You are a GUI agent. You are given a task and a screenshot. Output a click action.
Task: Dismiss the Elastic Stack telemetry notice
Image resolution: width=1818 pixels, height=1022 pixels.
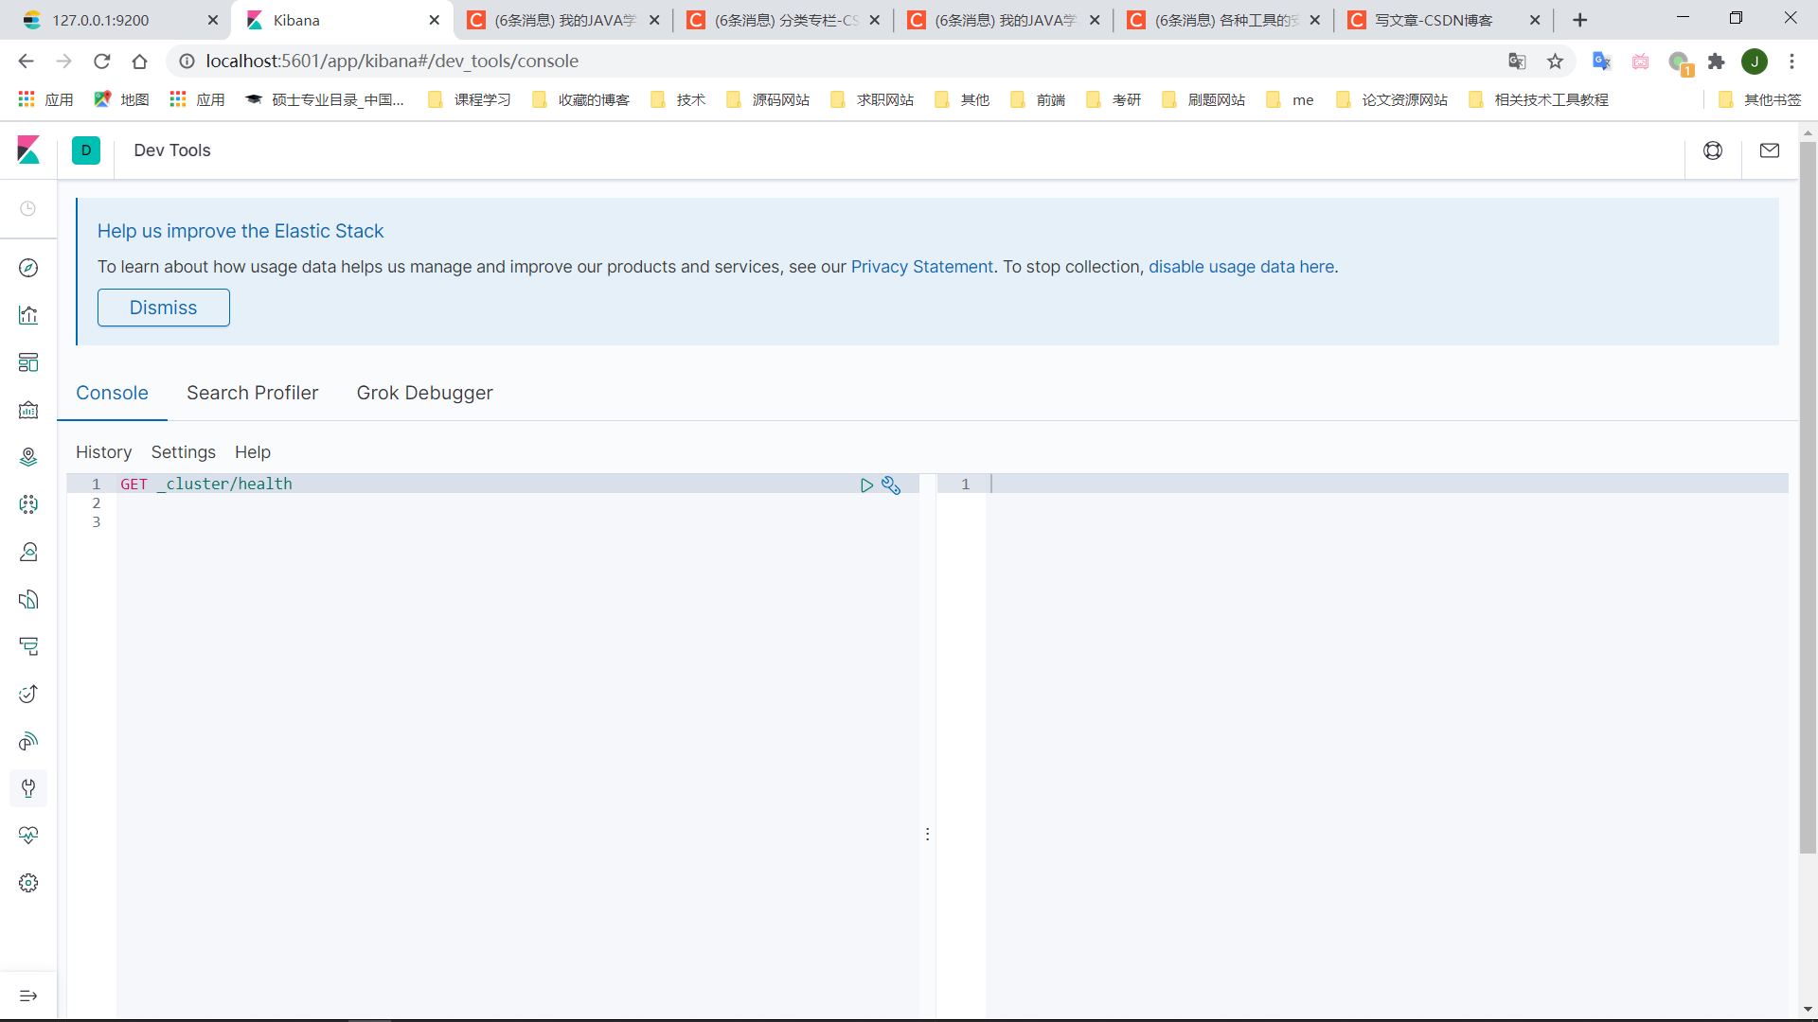(x=164, y=308)
